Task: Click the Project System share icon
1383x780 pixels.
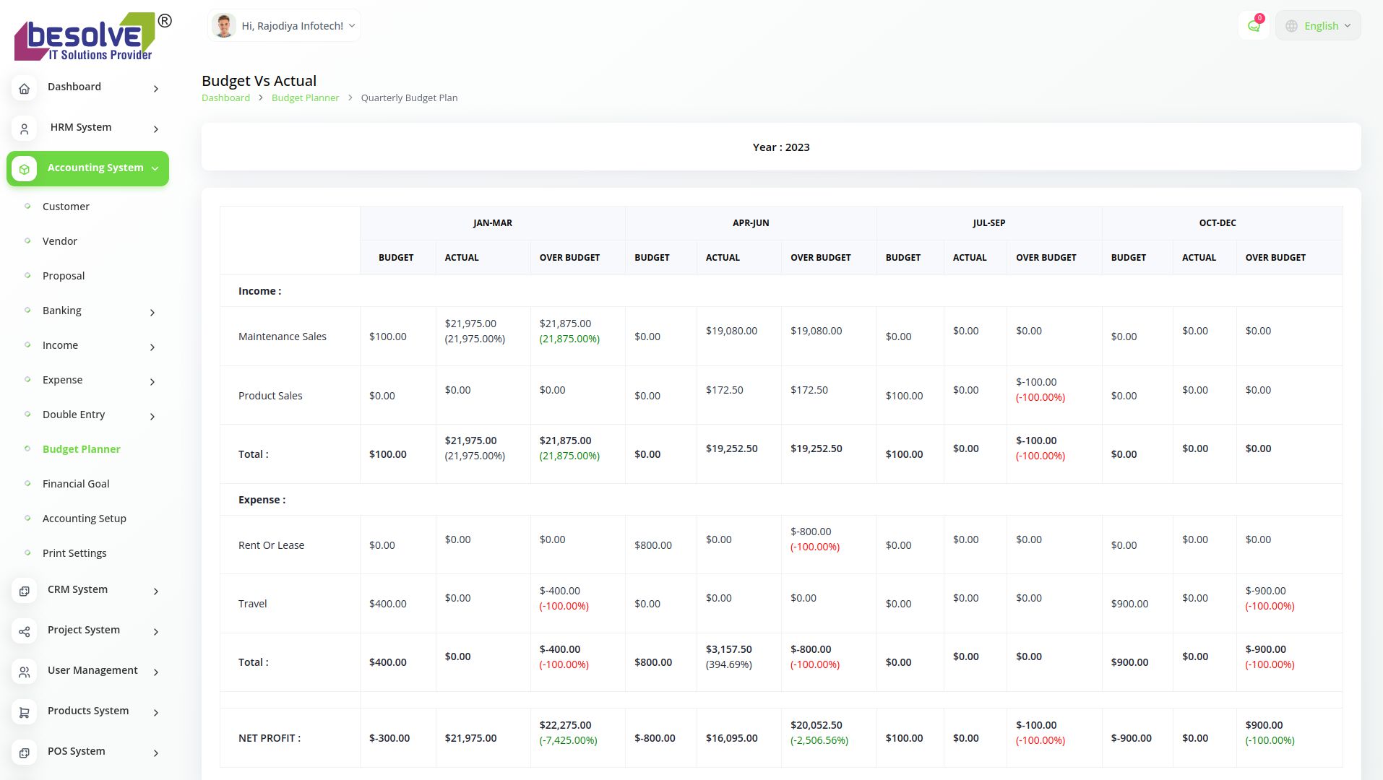Action: click(x=24, y=631)
